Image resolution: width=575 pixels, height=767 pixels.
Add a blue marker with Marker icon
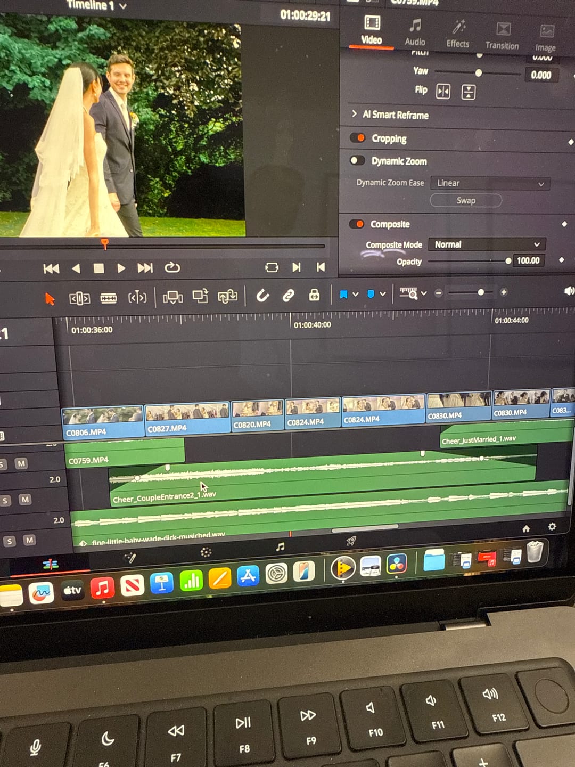coord(371,294)
